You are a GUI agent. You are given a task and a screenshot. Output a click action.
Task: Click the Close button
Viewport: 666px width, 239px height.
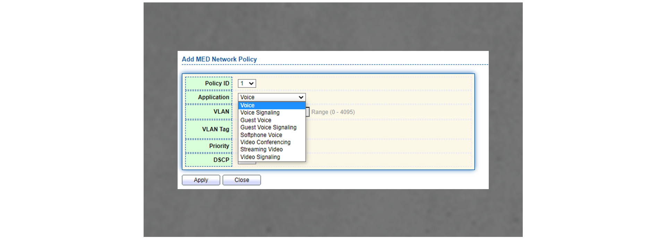[x=241, y=180]
